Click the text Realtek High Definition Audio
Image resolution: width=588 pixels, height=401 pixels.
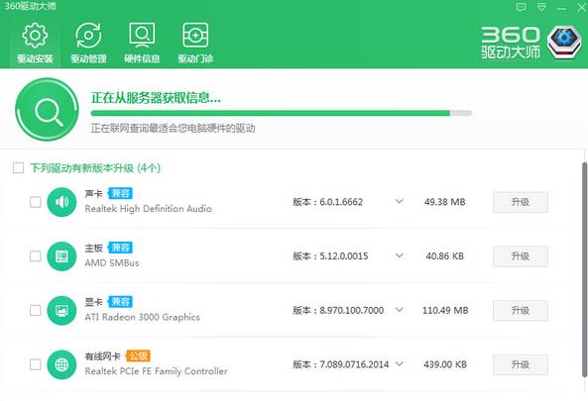(148, 209)
